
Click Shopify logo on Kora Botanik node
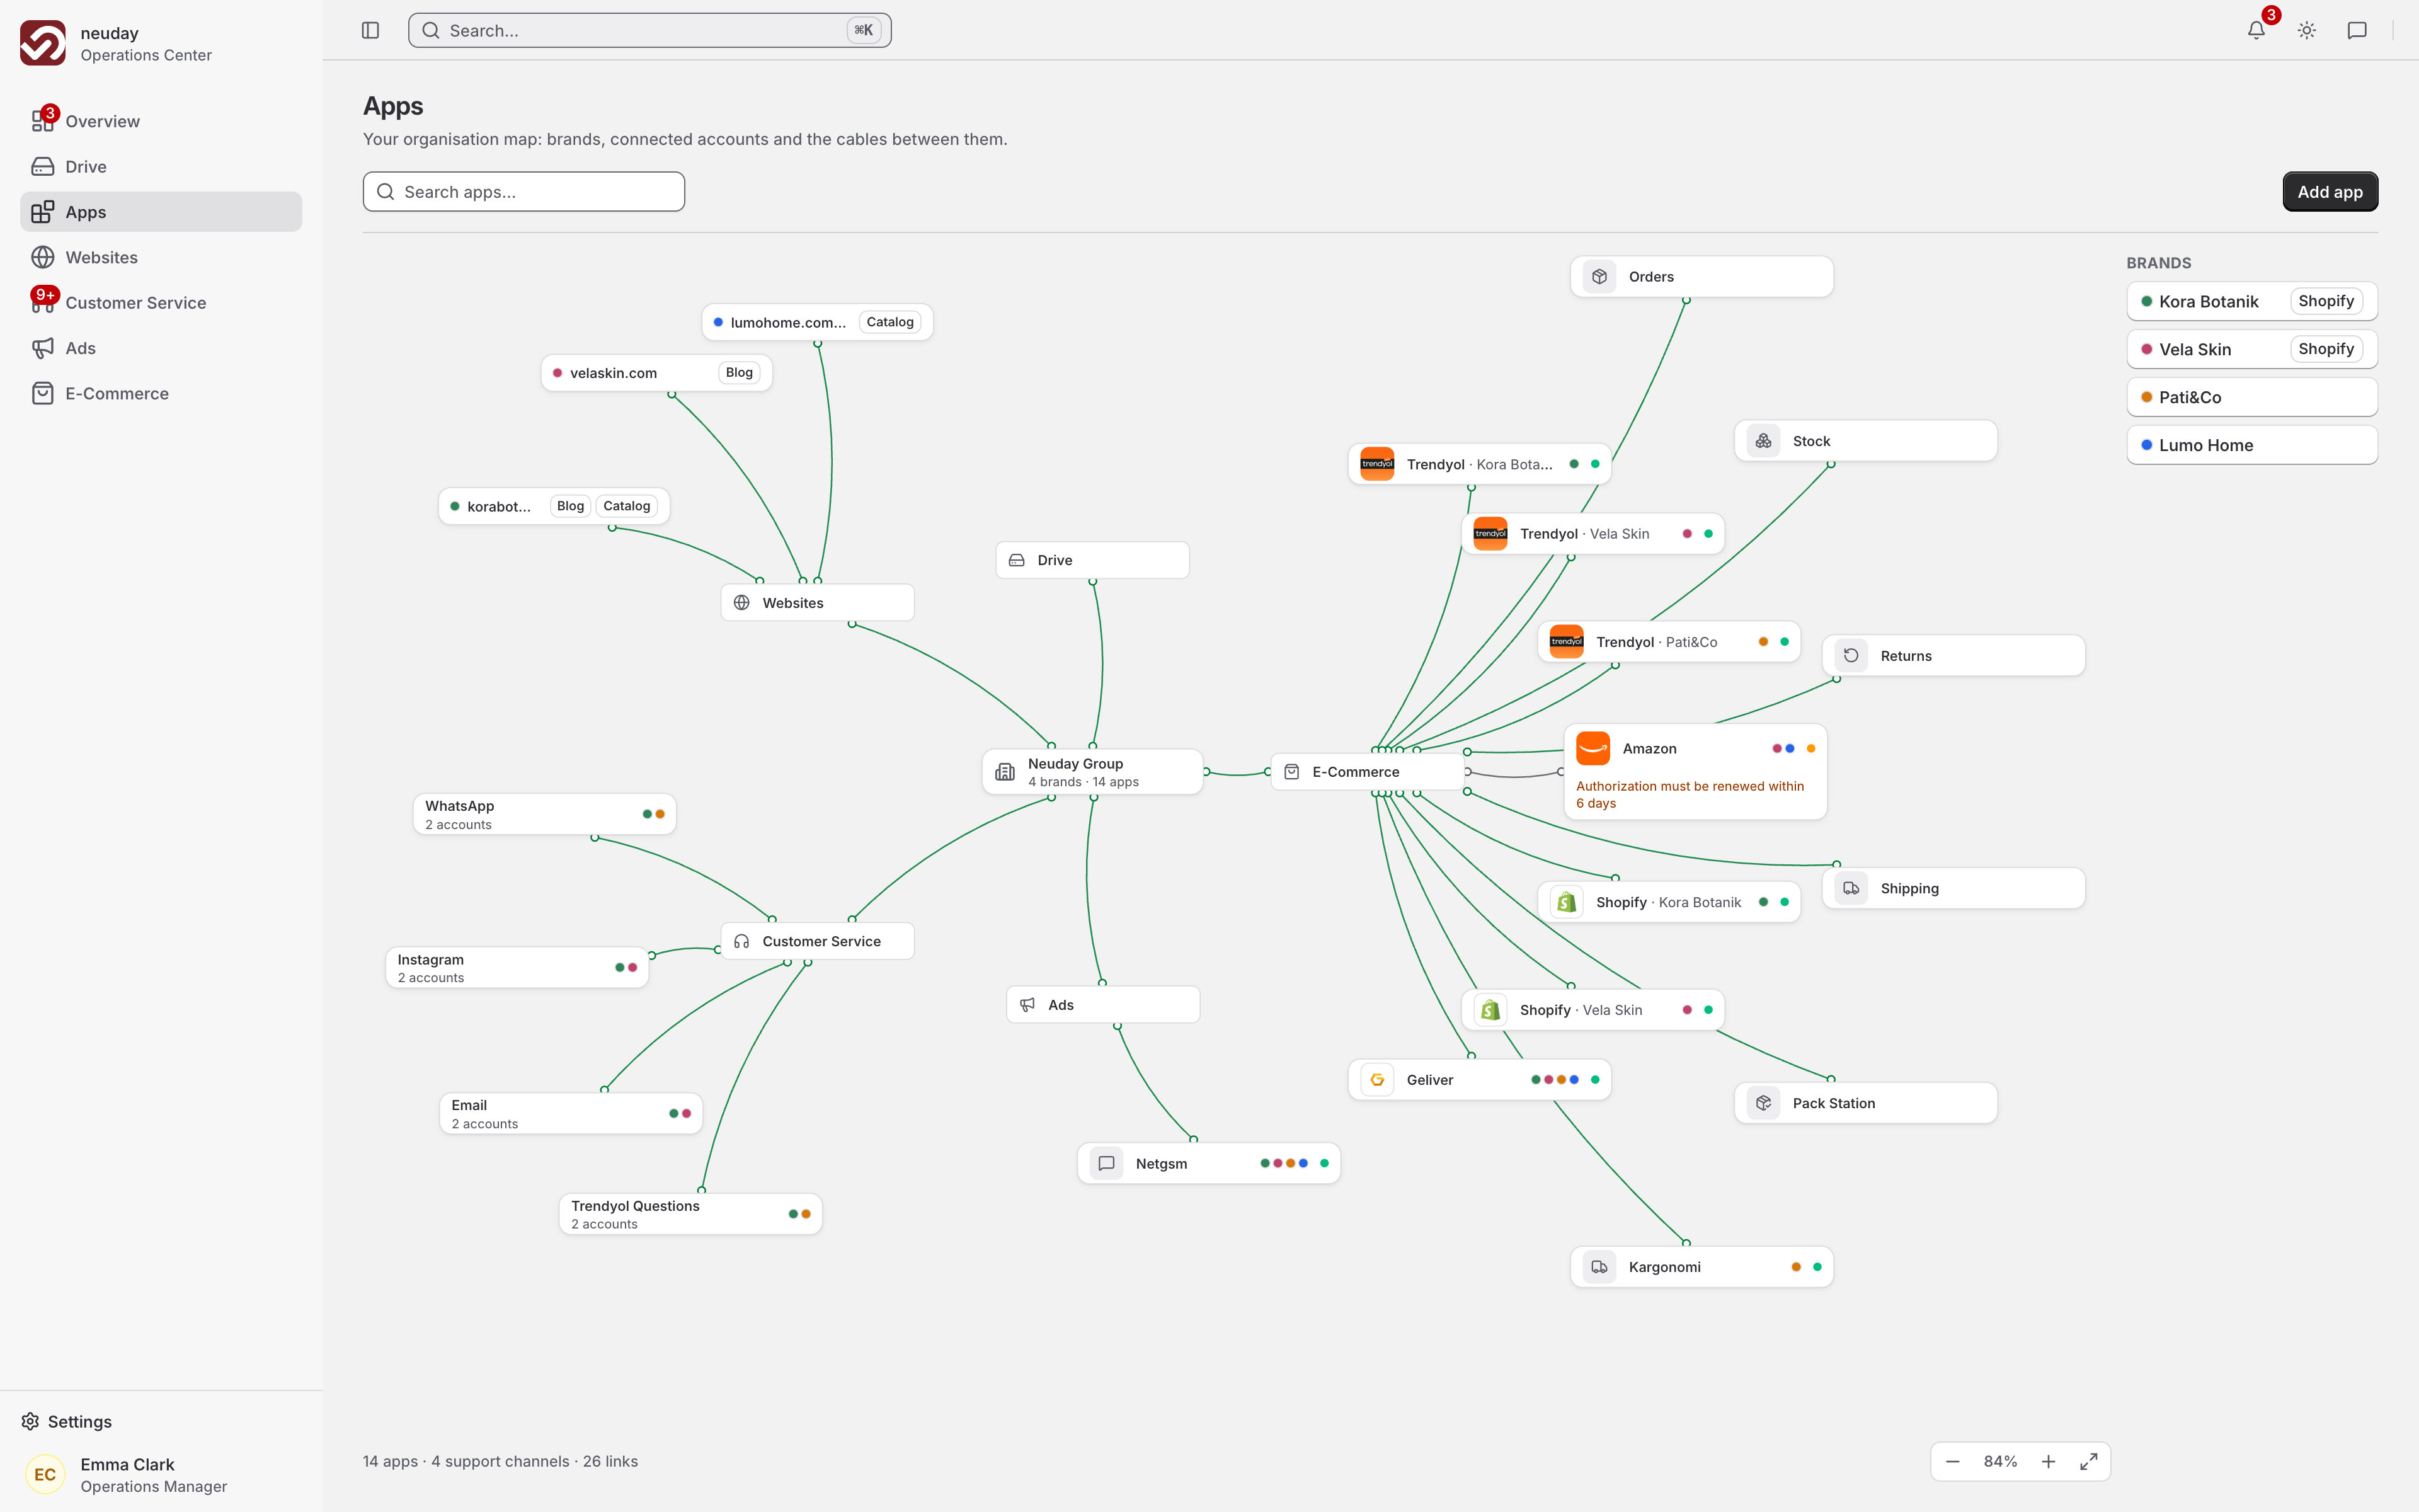(1566, 902)
